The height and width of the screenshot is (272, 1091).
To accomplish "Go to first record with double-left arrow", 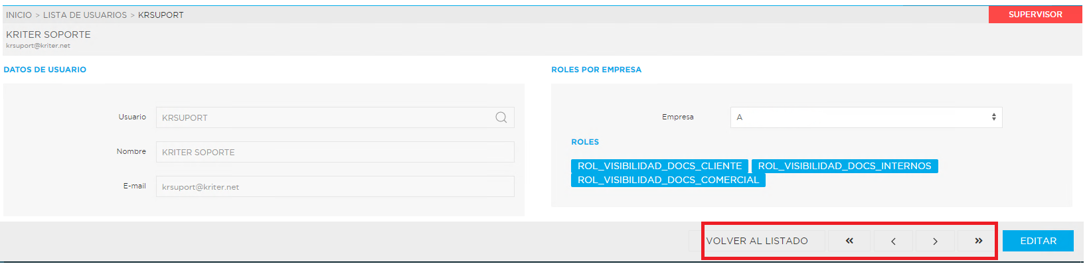I will [849, 241].
